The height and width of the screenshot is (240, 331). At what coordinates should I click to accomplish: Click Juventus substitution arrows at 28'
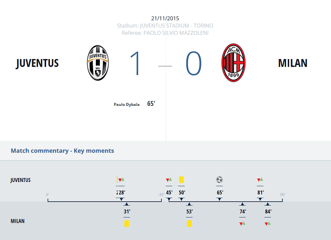click(121, 180)
